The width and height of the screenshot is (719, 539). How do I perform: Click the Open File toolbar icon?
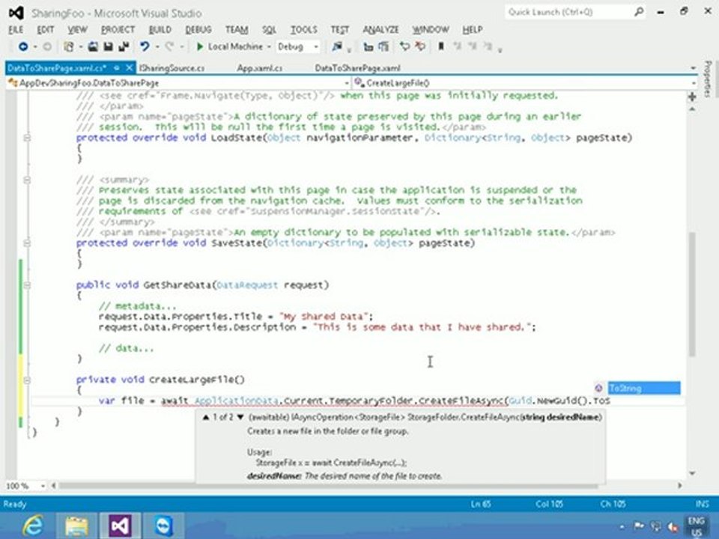93,46
